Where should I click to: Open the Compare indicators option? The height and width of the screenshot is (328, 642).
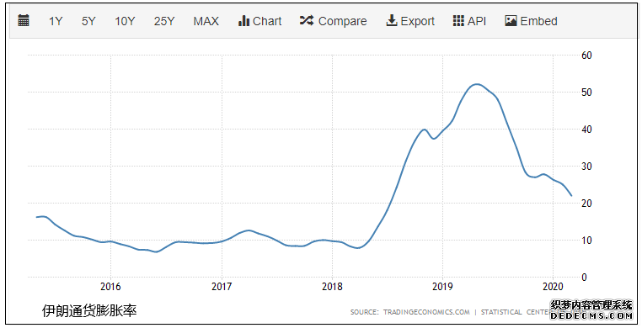click(x=334, y=21)
